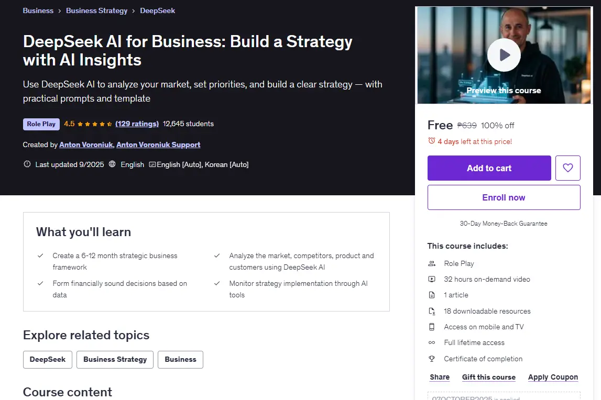
Task: Click the Preview this course caption
Action: point(504,91)
